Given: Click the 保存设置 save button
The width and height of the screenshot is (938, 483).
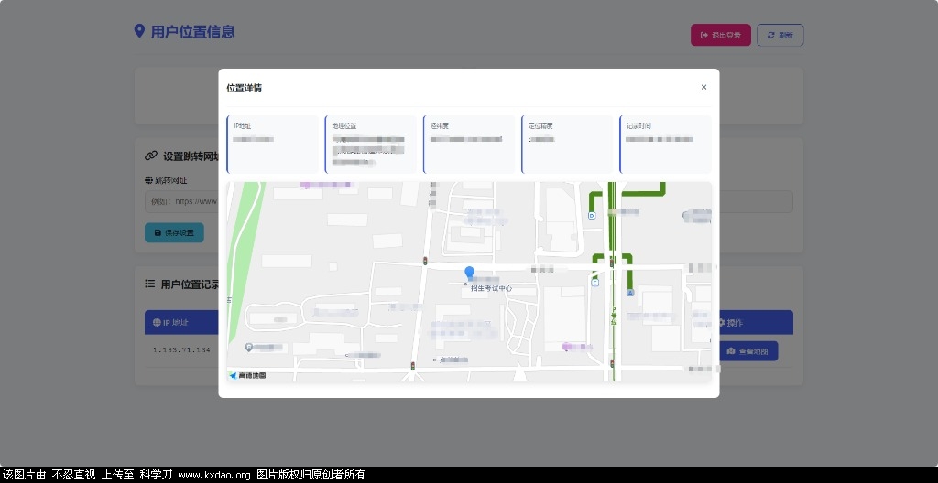Looking at the screenshot, I should [x=174, y=232].
